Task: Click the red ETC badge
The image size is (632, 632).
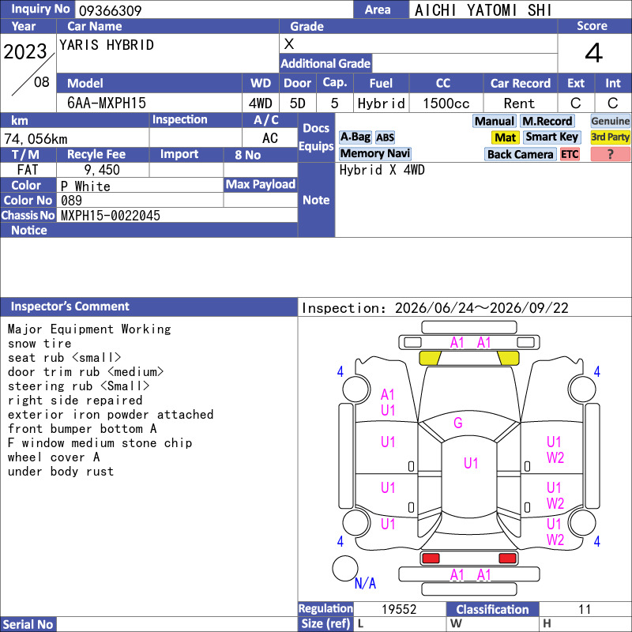Action: coord(570,154)
